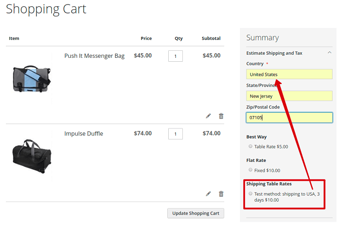Image resolution: width=341 pixels, height=232 pixels.
Task: Collapse Estimate Shipping and Tax section
Action: [330, 53]
